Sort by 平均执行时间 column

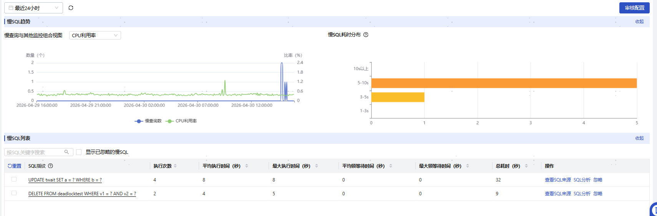[247, 166]
